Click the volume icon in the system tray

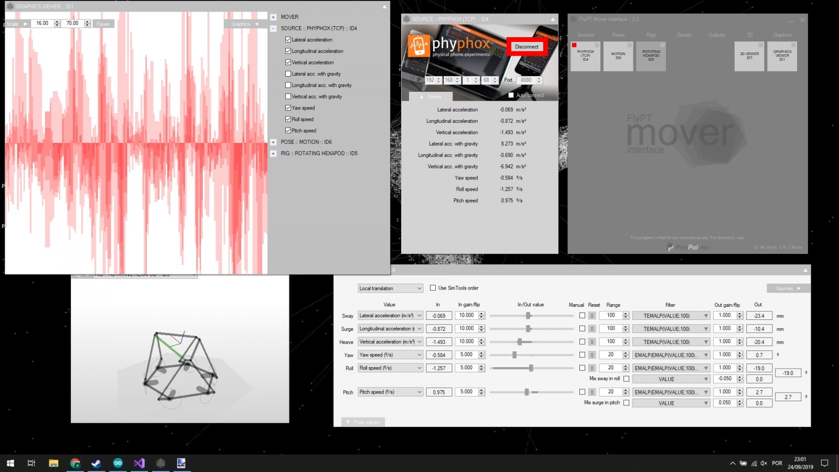[x=763, y=463]
